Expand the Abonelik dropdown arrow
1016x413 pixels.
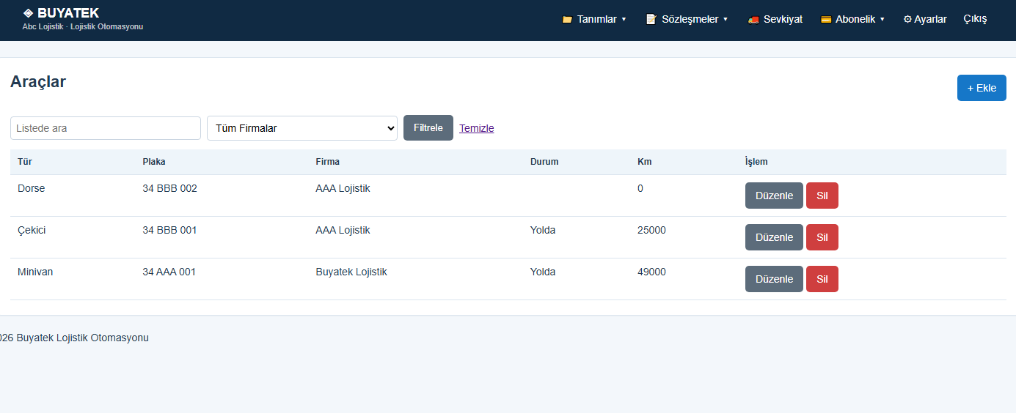coord(882,20)
